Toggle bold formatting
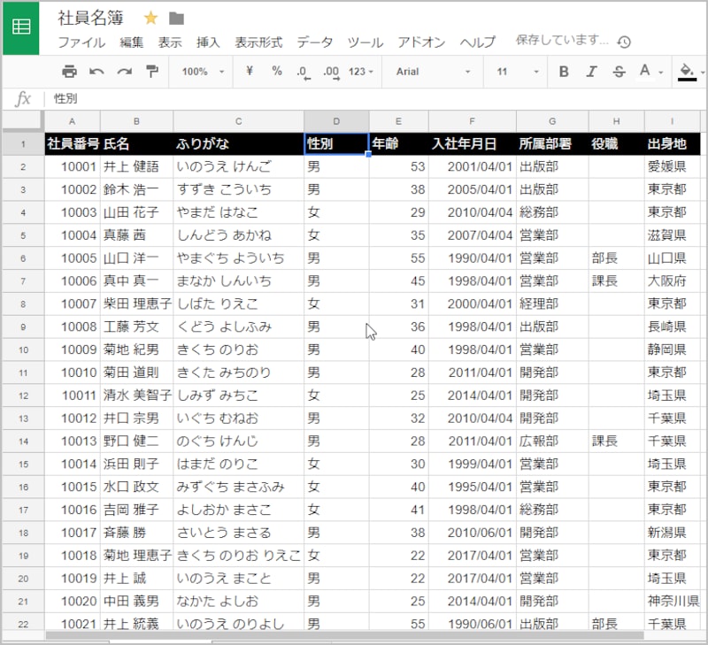Image resolution: width=708 pixels, height=645 pixels. [x=564, y=72]
